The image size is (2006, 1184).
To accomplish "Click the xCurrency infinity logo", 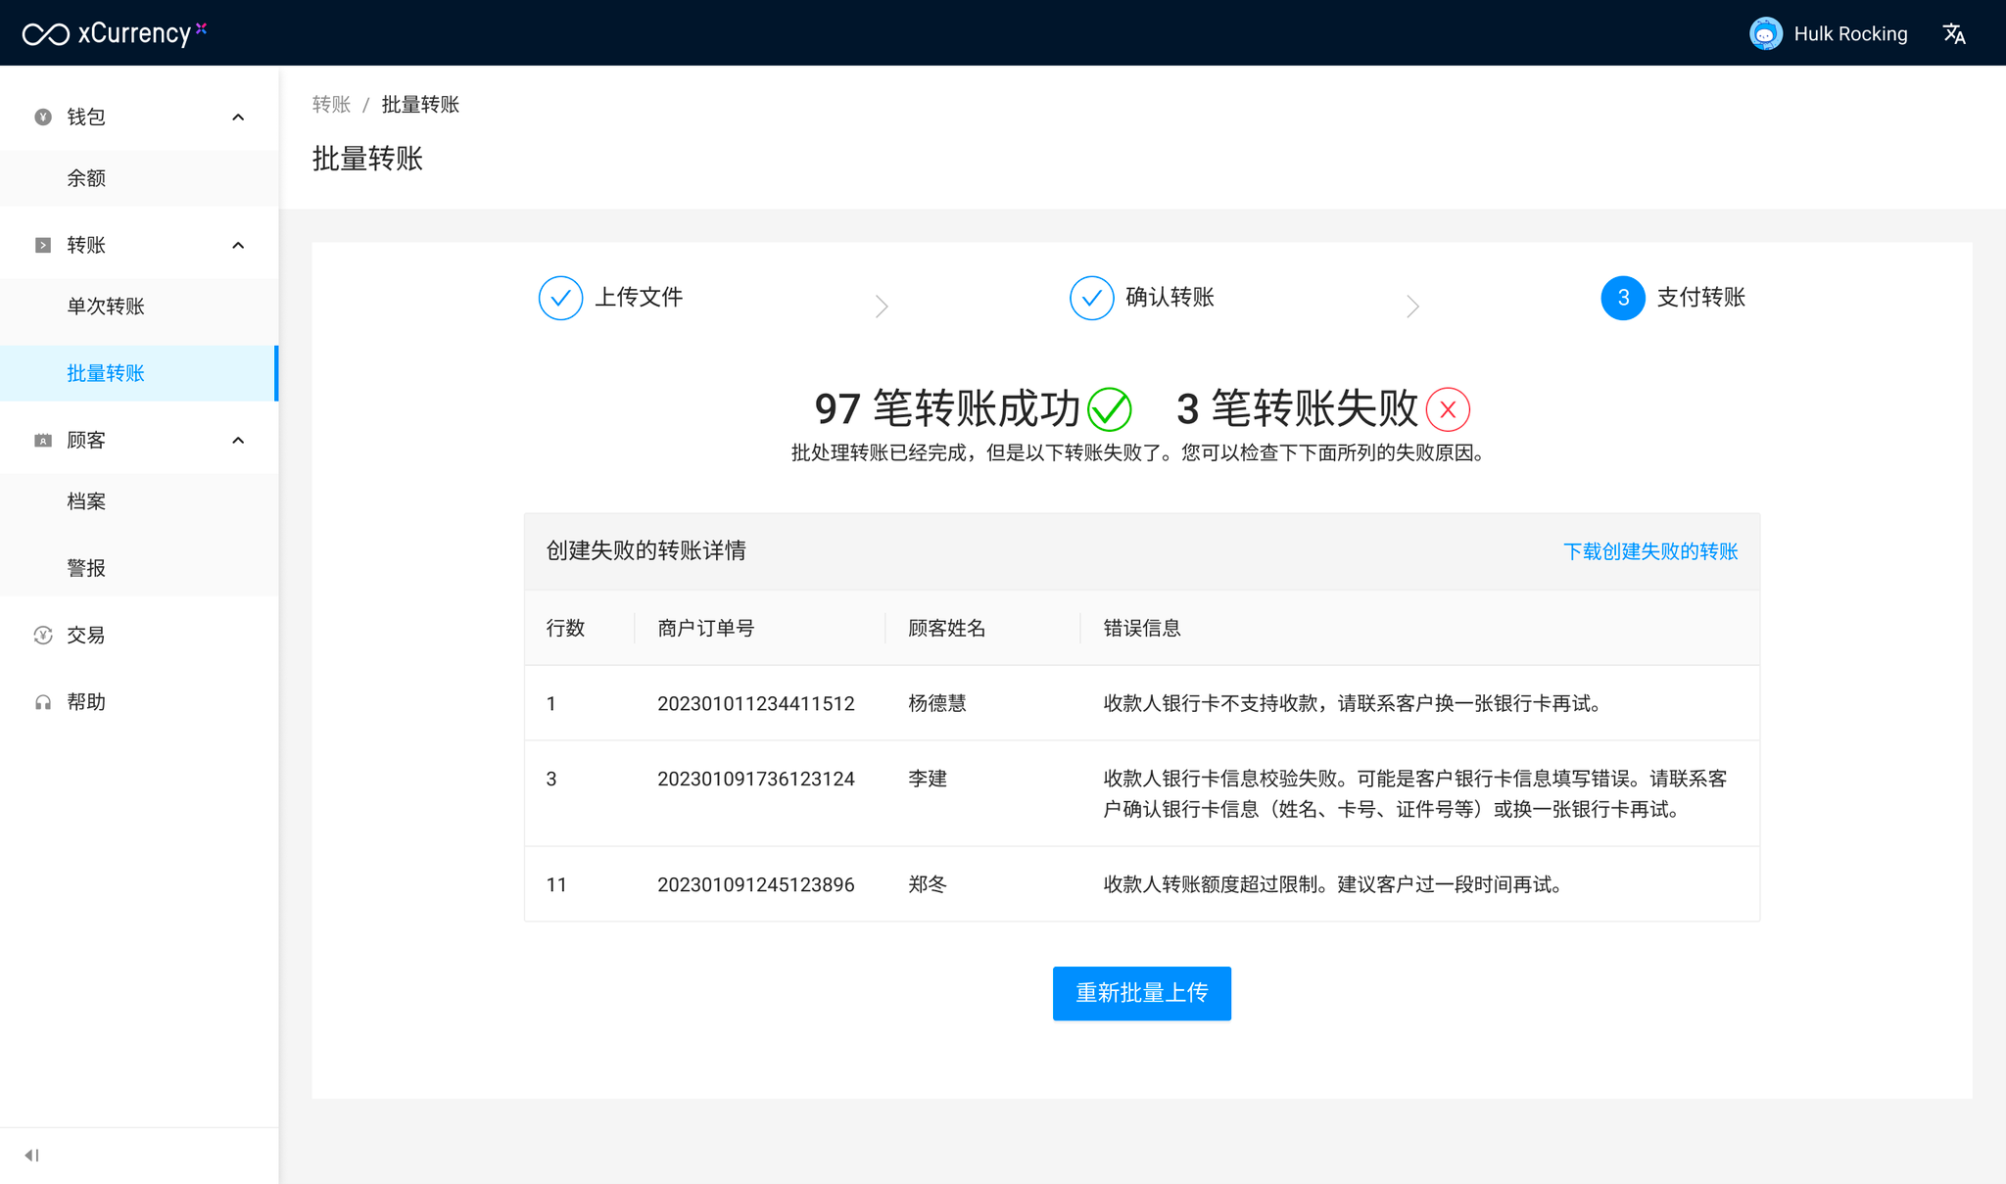I will [x=46, y=34].
